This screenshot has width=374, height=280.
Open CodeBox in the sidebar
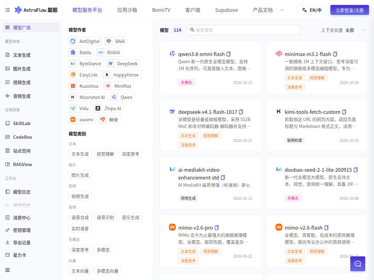[31, 137]
